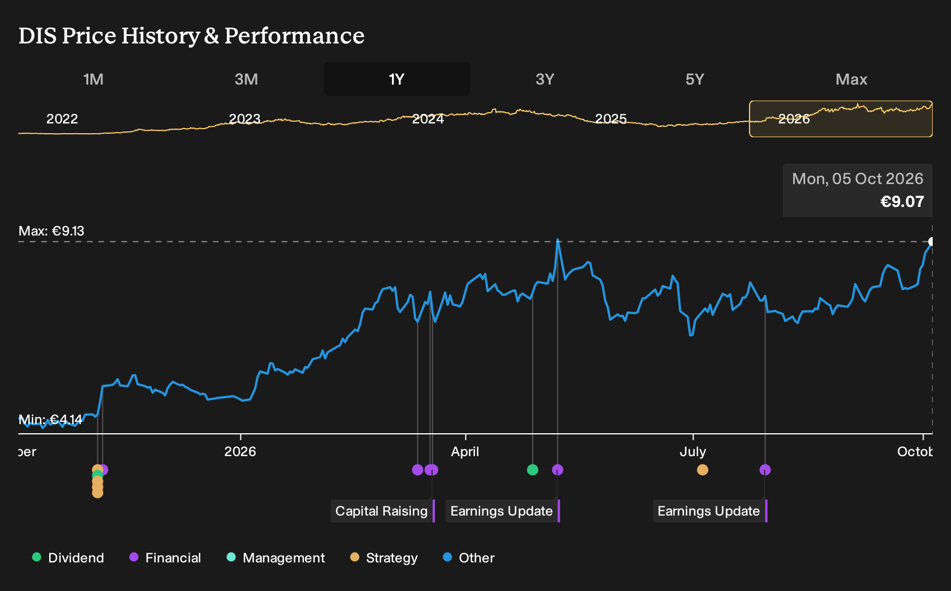Open the 5Y price history view

point(695,79)
